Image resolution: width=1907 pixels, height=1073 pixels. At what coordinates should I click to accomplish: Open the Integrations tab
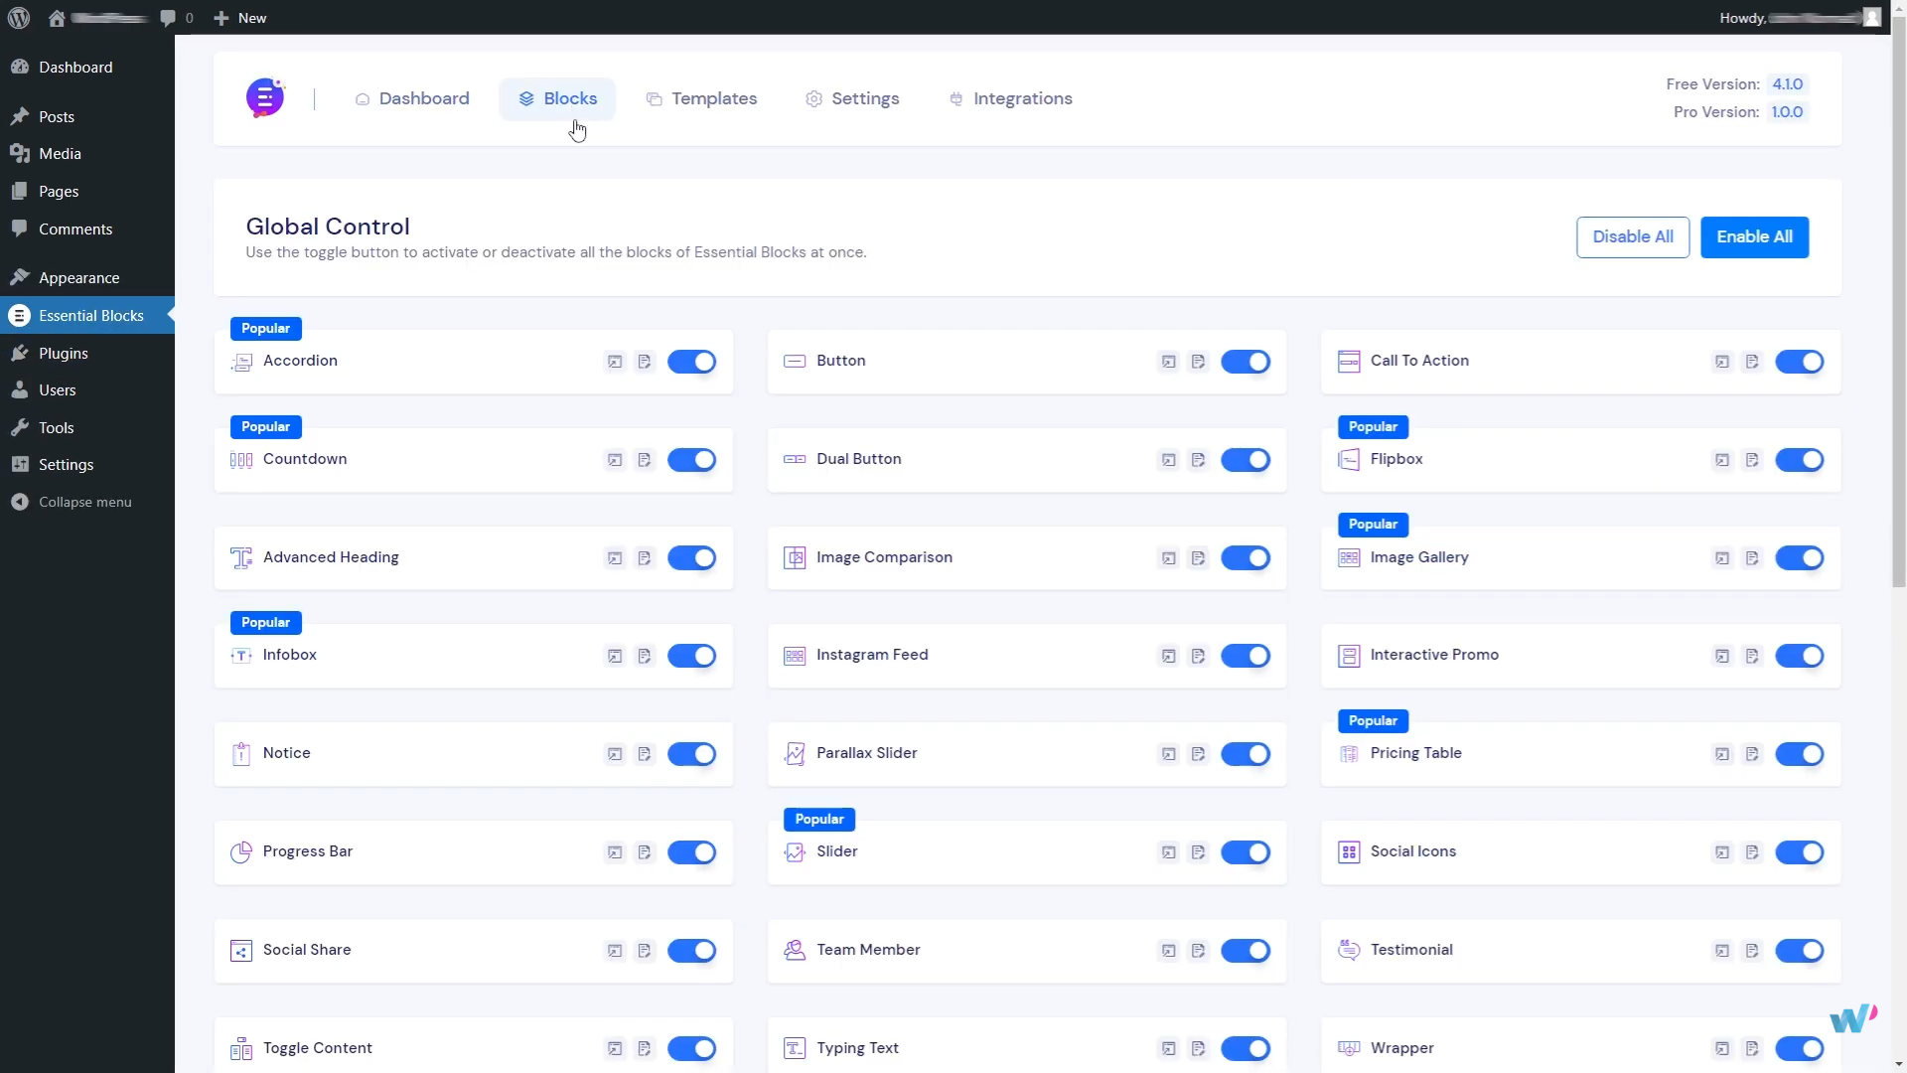point(1010,98)
